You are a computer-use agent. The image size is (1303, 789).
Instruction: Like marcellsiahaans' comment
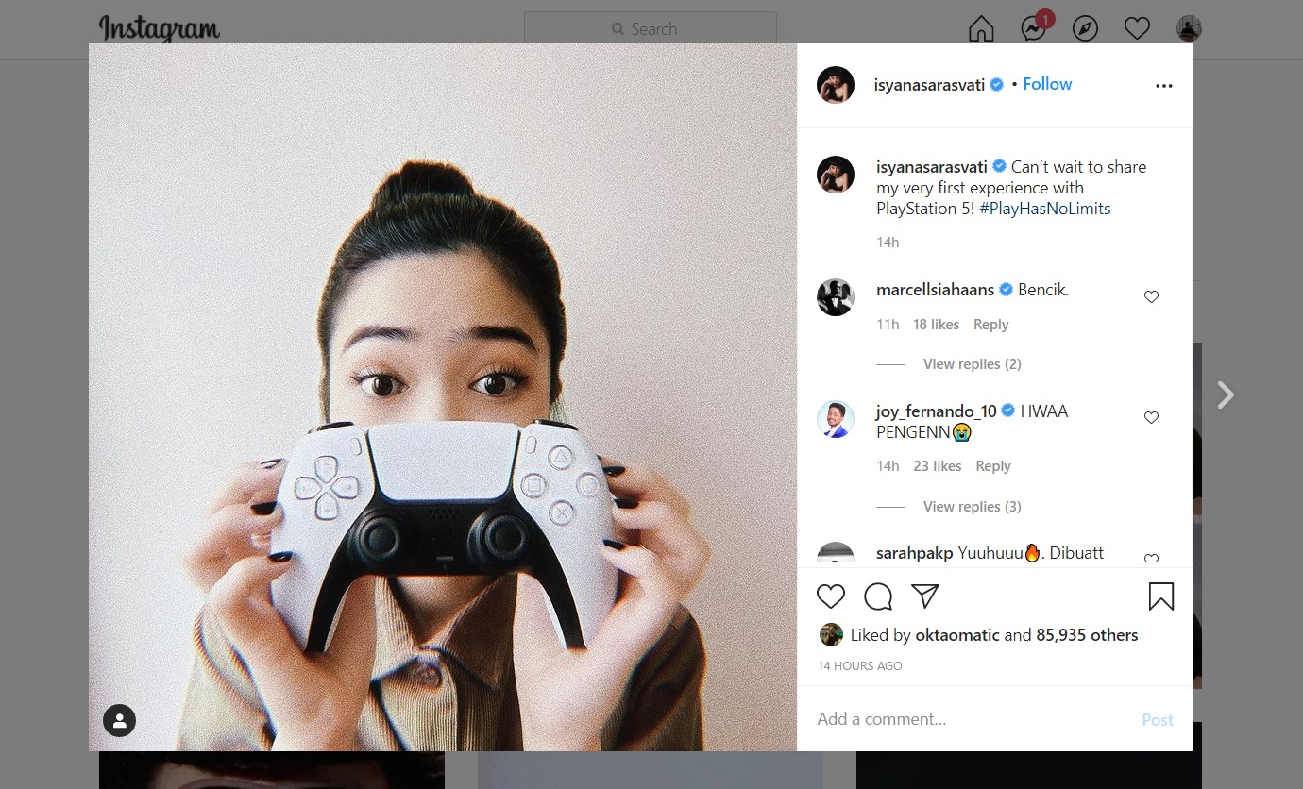(1151, 296)
